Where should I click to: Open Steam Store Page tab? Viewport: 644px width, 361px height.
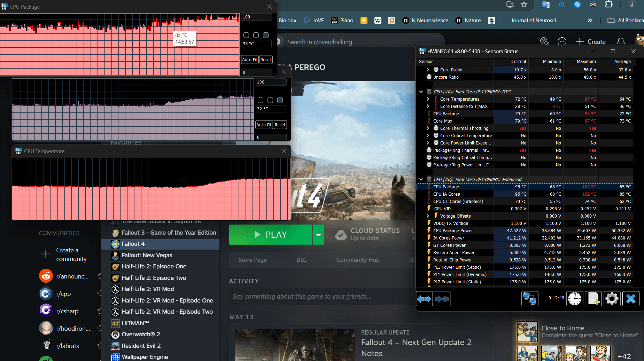(x=253, y=260)
